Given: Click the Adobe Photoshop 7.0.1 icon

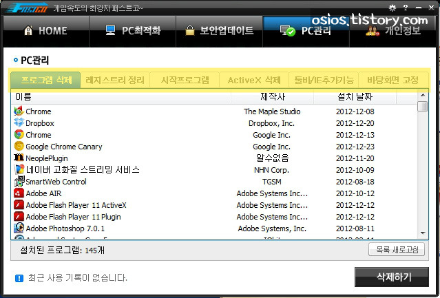Looking at the screenshot, I should coord(19,228).
